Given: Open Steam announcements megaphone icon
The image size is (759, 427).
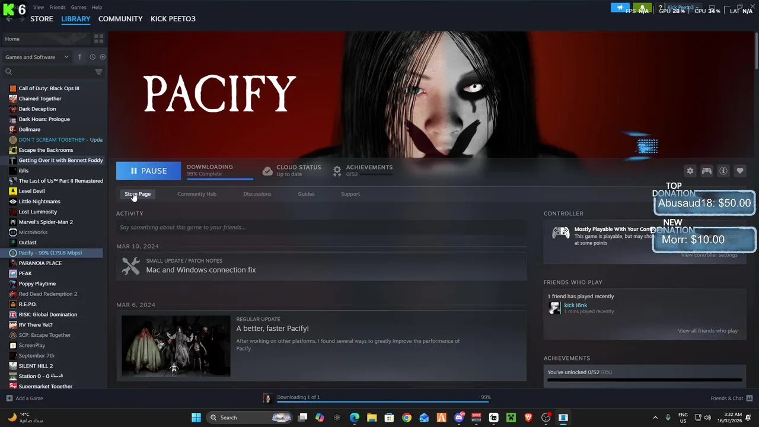Looking at the screenshot, I should point(620,8).
